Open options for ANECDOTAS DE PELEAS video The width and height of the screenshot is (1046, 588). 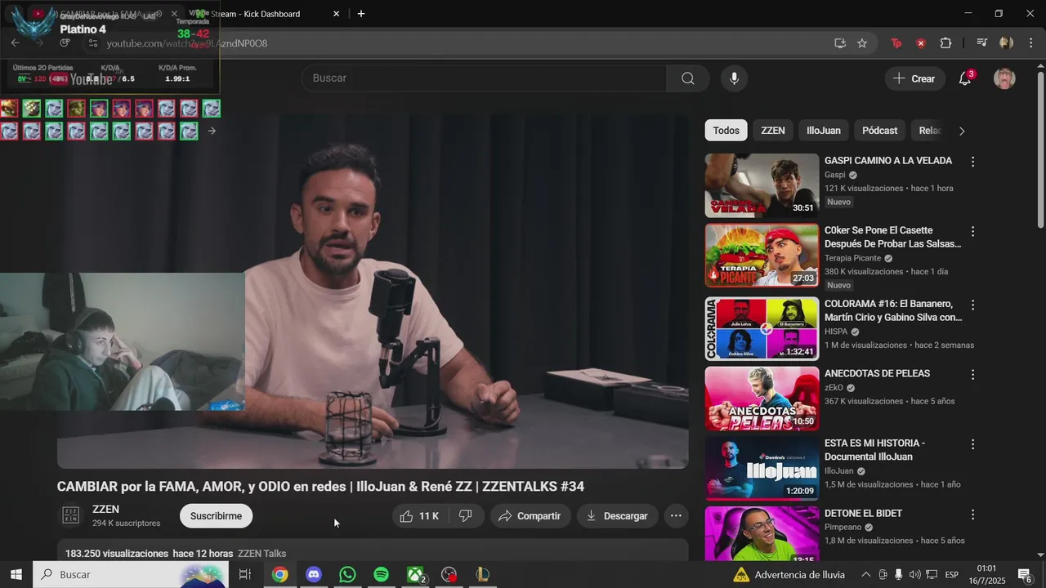tap(972, 375)
